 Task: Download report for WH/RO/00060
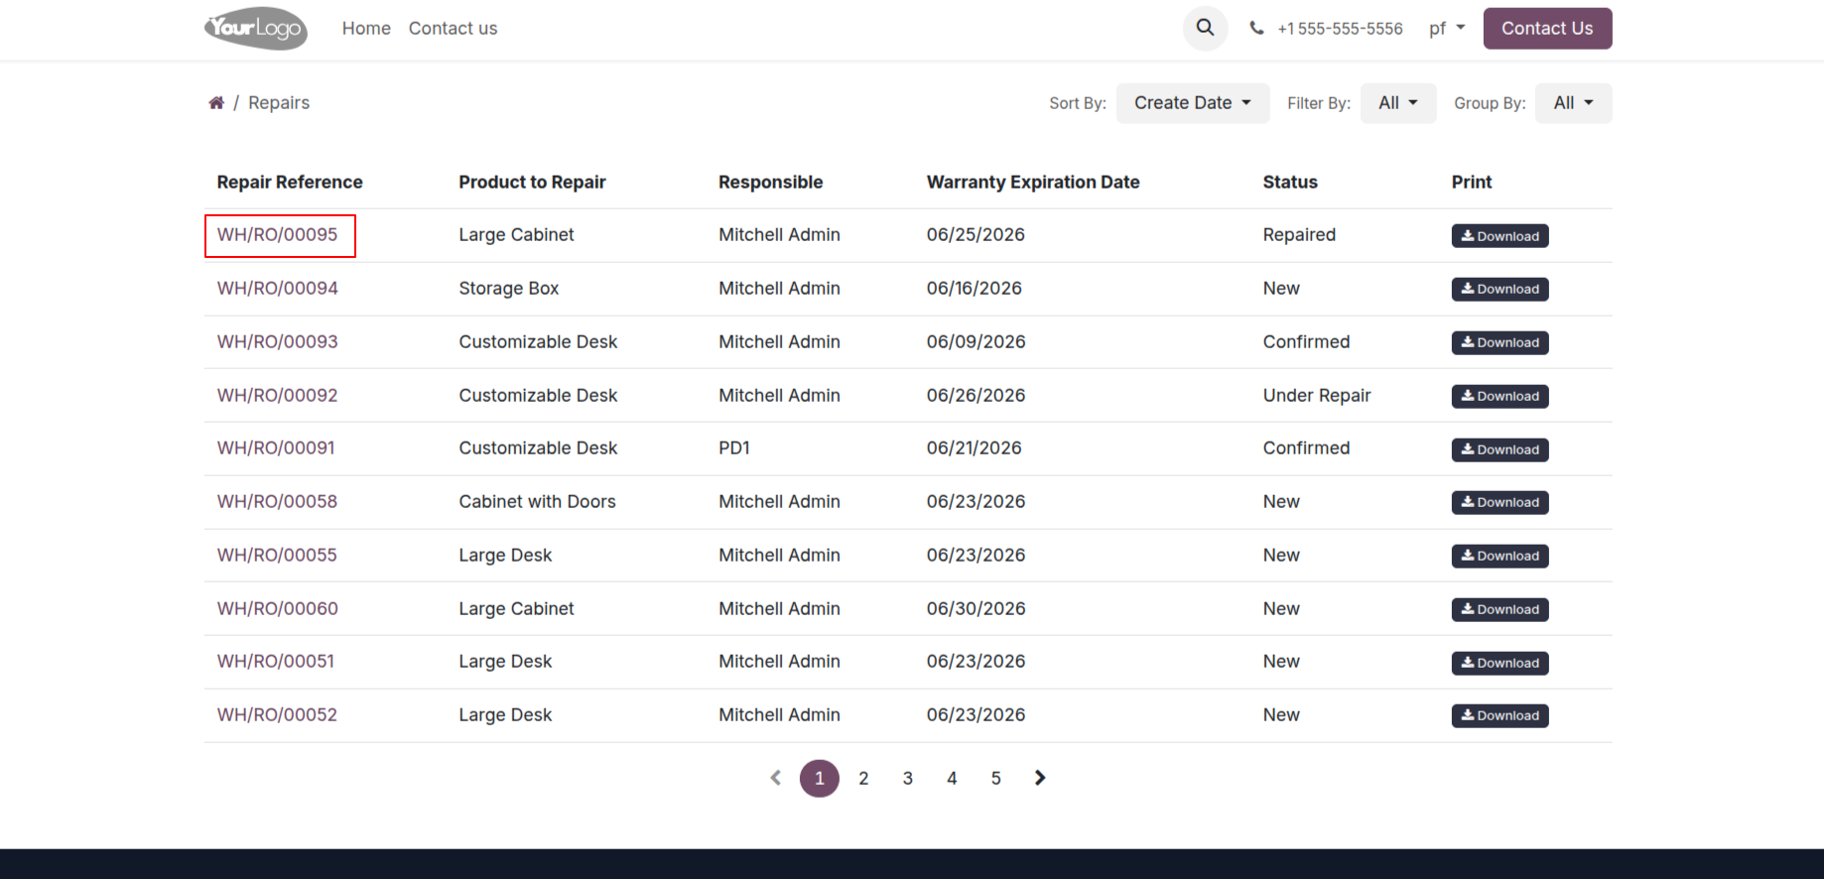(1499, 609)
